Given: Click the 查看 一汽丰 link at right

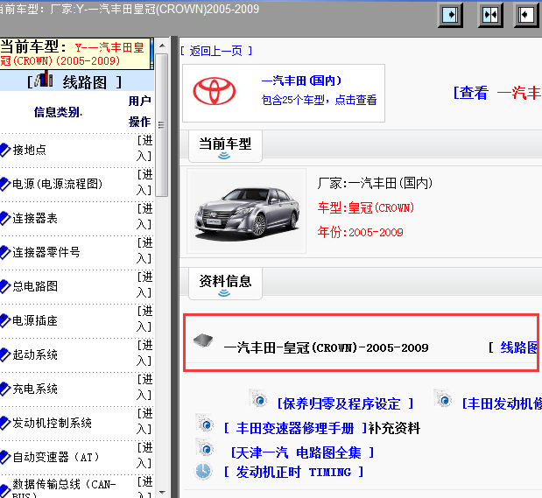Looking at the screenshot, I should pos(497,93).
